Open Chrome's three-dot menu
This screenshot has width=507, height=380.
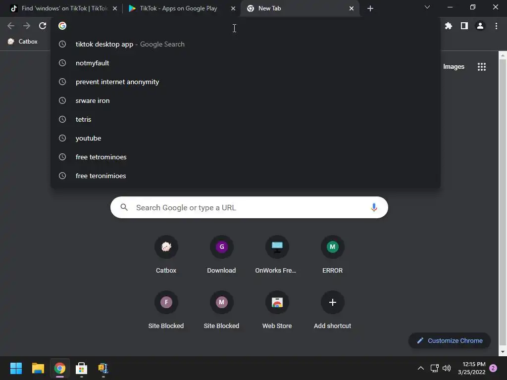coord(496,26)
